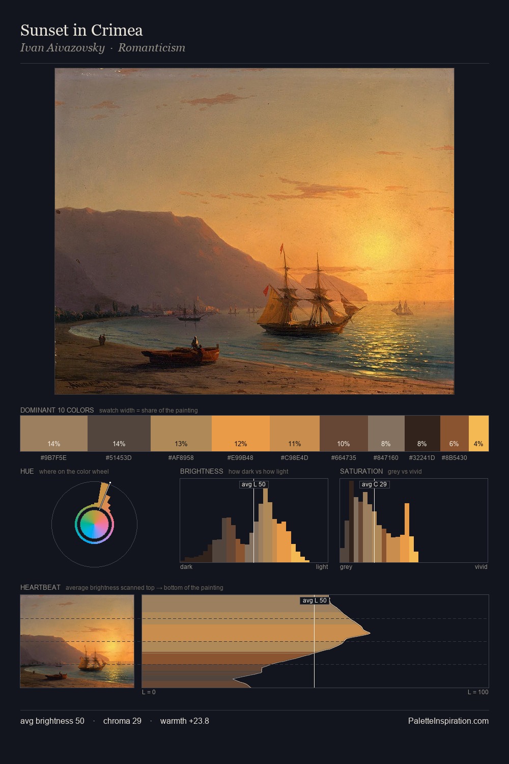Click the 4% yellow swatch
This screenshot has height=764, width=509.
478,433
